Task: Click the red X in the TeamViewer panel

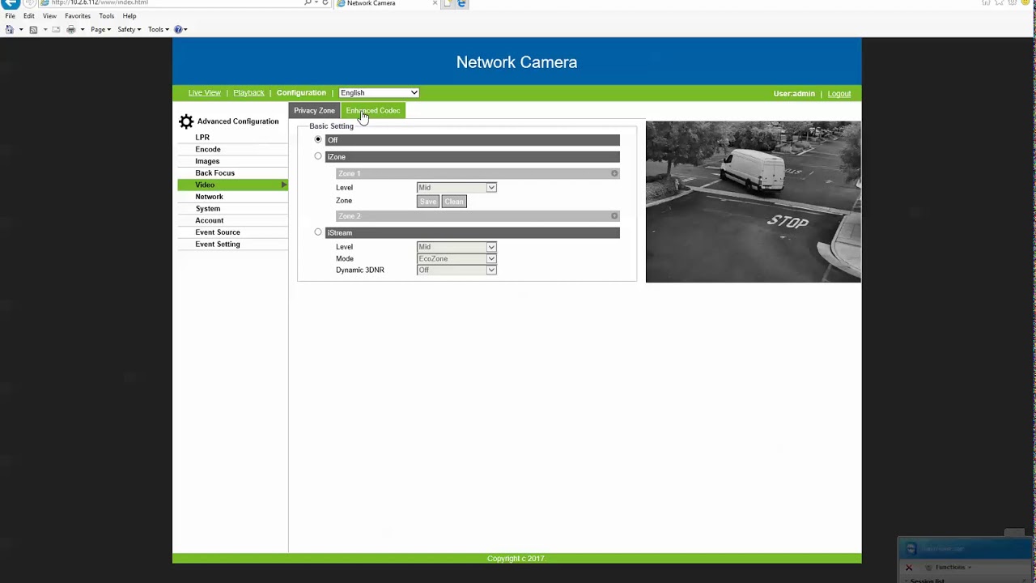Action: click(909, 568)
